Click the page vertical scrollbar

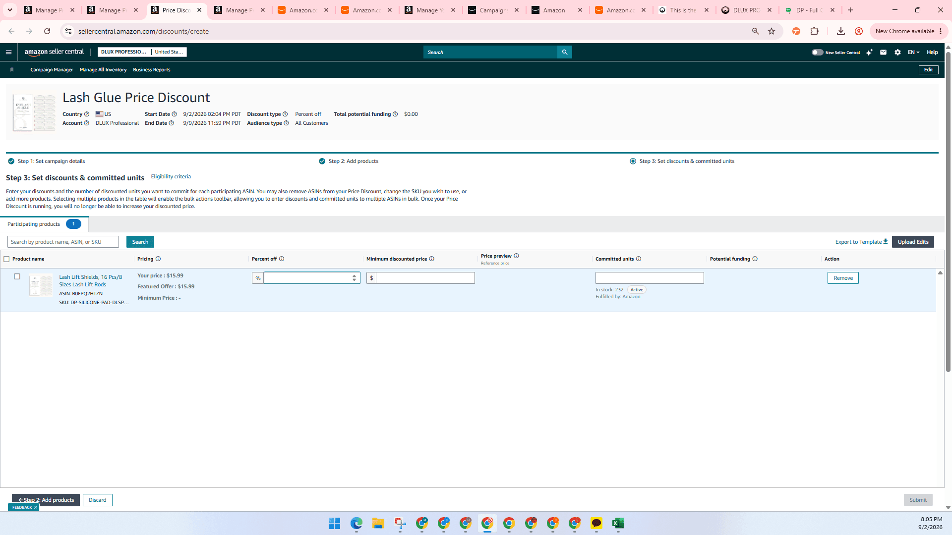point(948,213)
